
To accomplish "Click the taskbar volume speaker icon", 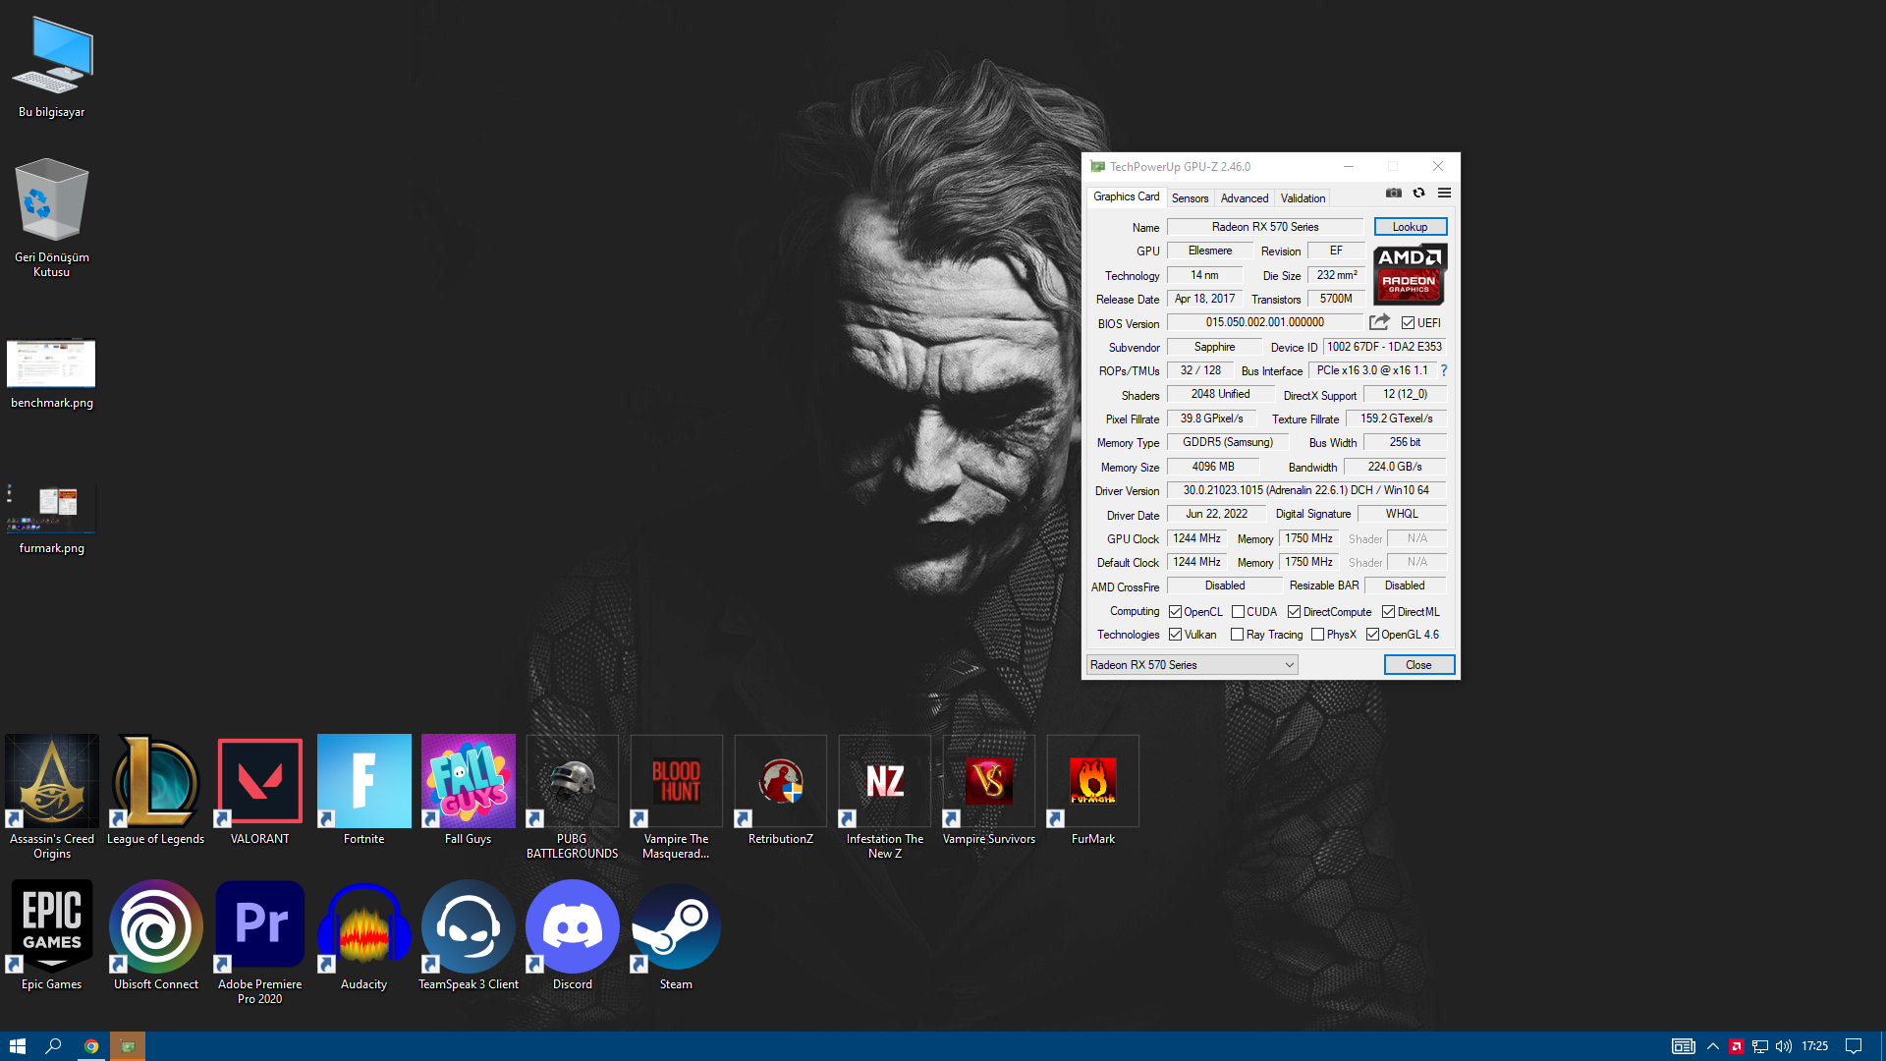I will click(1783, 1046).
